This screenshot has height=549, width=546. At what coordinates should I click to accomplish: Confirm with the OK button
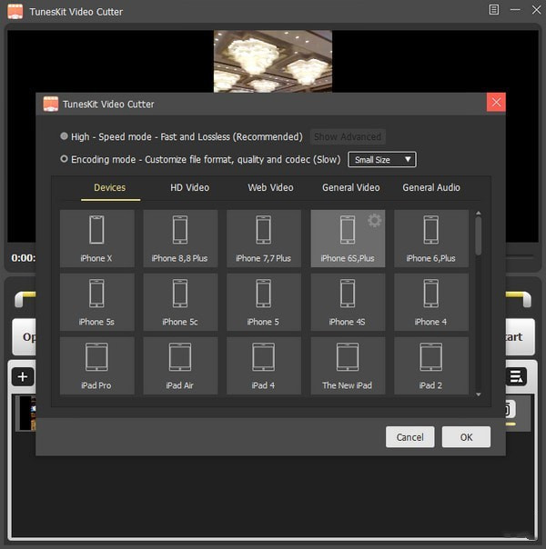466,437
